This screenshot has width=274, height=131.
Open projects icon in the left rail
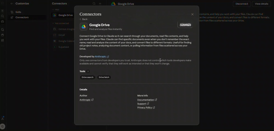[x=2, y=35]
